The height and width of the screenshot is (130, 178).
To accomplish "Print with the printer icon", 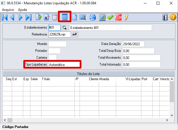I will pyautogui.click(x=93, y=17).
